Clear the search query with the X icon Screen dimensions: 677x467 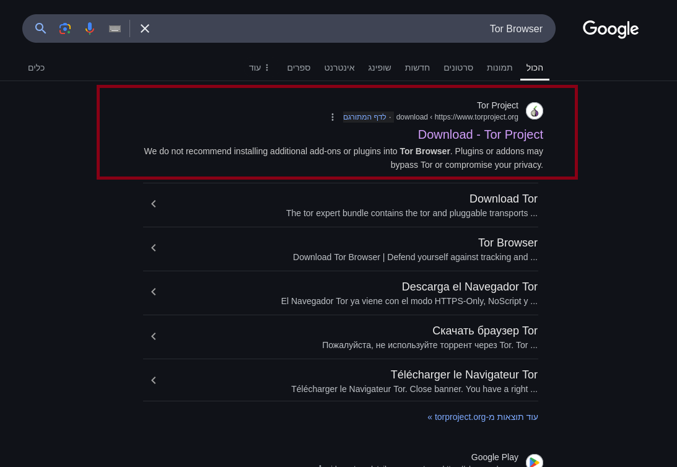[x=145, y=28]
